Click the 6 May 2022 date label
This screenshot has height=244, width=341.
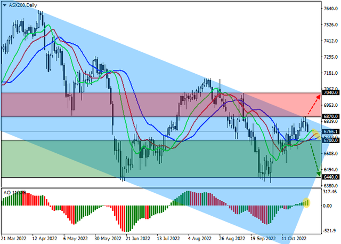click(x=76, y=239)
